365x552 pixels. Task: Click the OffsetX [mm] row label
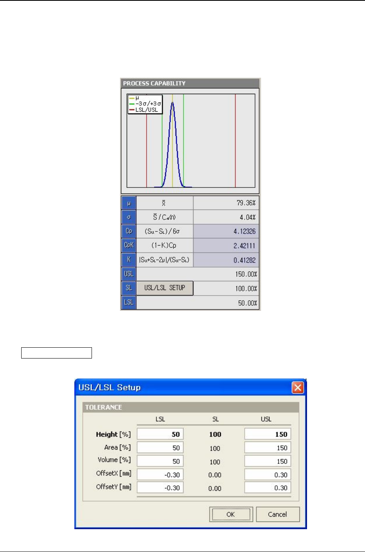tap(114, 473)
